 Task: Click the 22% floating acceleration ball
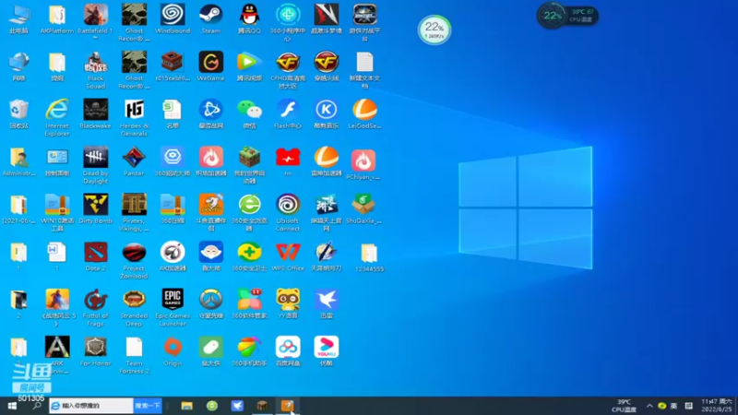point(434,30)
